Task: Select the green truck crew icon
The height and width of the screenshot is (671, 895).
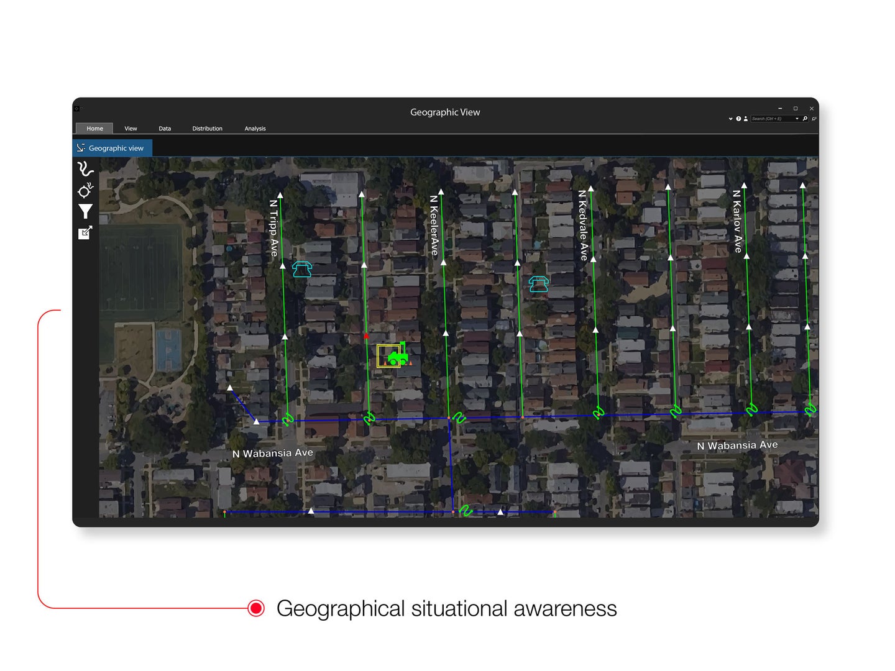Action: pos(397,357)
